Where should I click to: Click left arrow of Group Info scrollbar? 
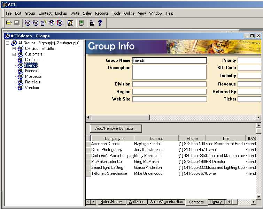click(88, 117)
